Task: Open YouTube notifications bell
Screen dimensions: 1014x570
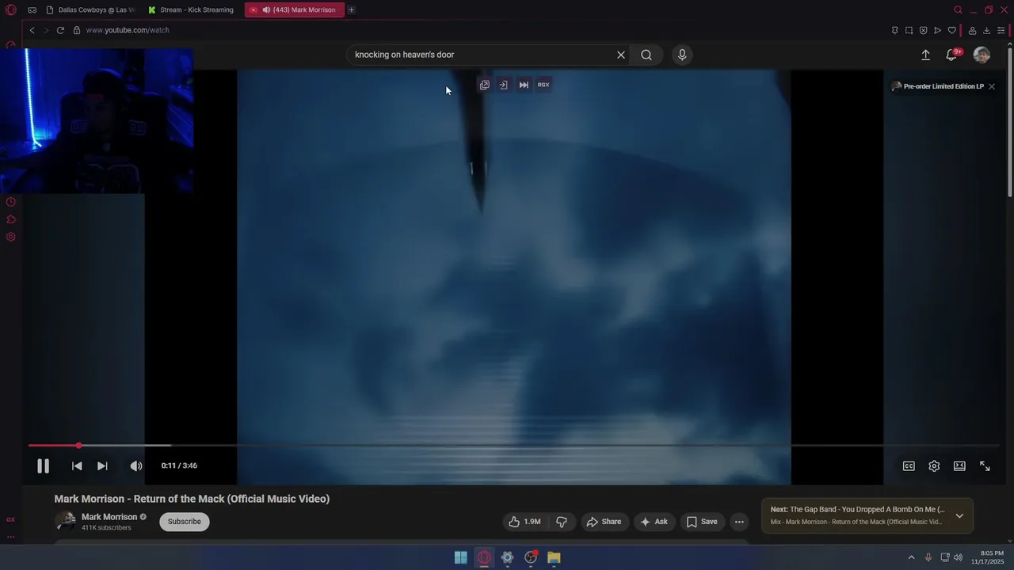Action: click(x=951, y=55)
